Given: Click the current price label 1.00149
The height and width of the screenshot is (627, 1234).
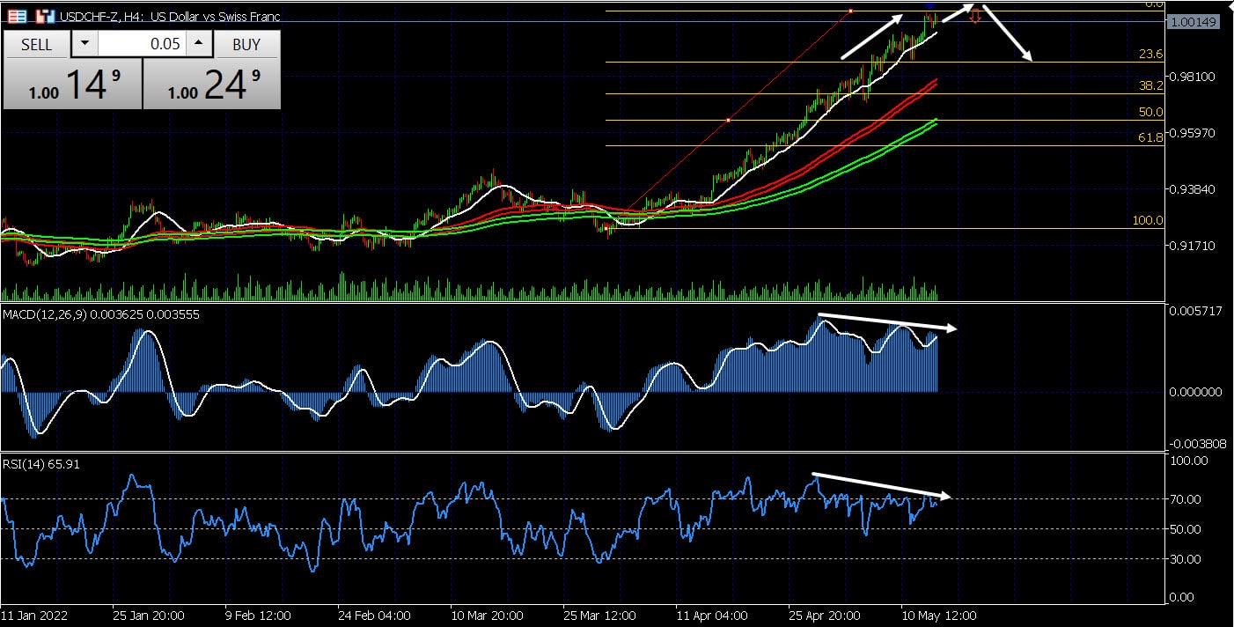Looking at the screenshot, I should (1194, 22).
